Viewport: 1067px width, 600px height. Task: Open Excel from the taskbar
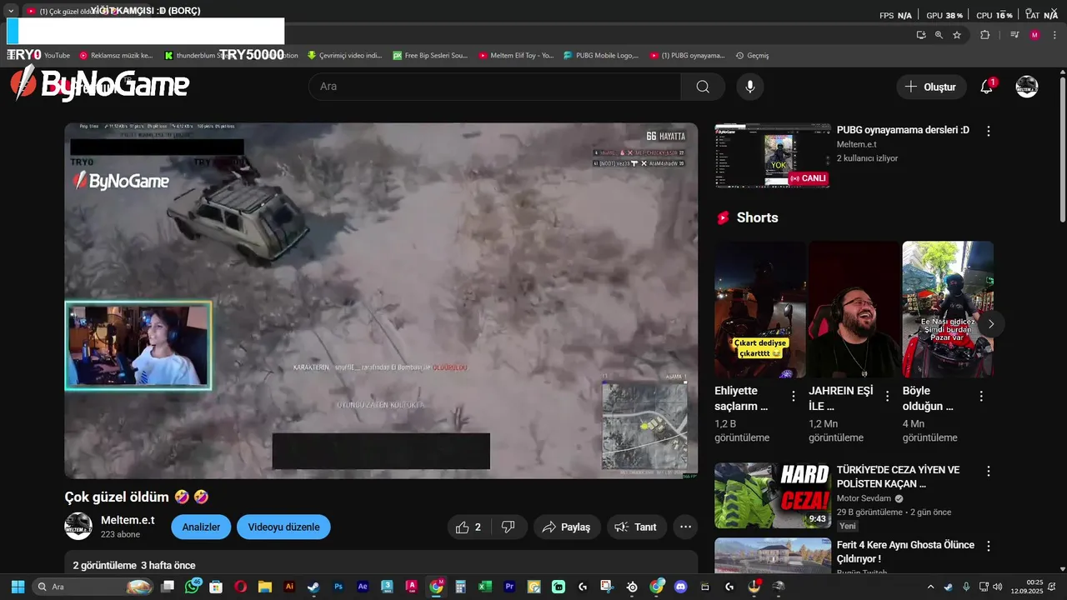484,587
